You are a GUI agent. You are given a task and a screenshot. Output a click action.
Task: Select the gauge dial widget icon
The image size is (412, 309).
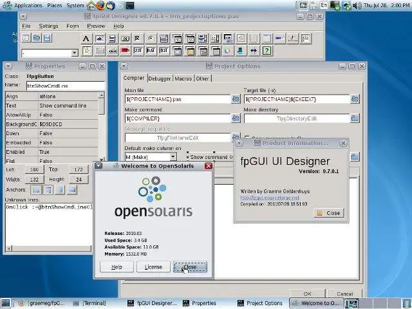(87, 51)
